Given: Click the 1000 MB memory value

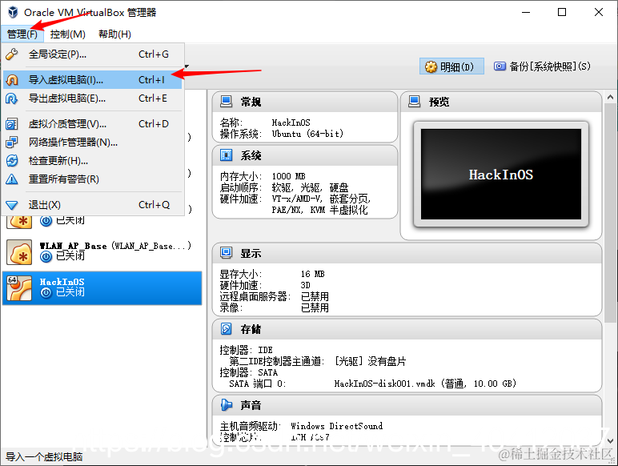Looking at the screenshot, I should (x=288, y=176).
